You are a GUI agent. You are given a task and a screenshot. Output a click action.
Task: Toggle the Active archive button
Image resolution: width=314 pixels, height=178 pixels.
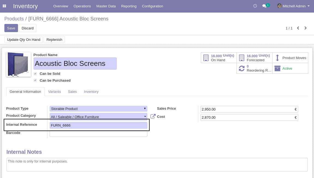[290, 69]
